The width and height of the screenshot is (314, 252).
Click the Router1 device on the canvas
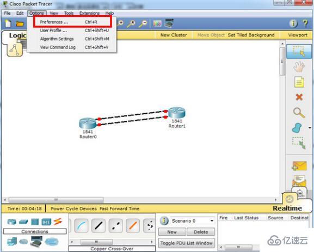tap(177, 113)
